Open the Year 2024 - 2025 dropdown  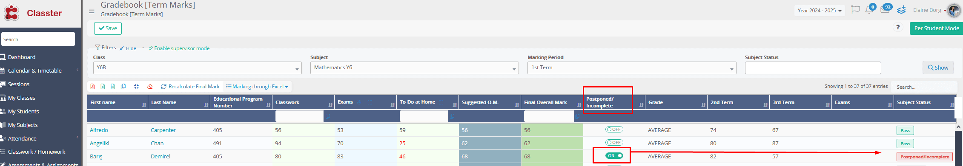[820, 11]
